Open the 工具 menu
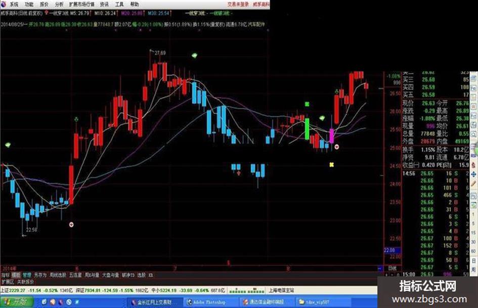Screen dimensions: 478x308 click(x=119, y=4)
